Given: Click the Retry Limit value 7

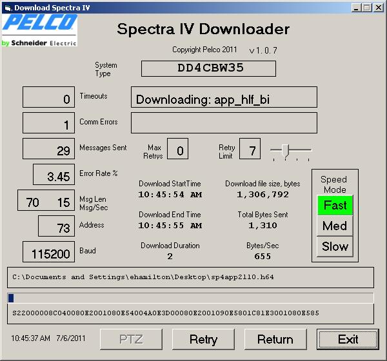Looking at the screenshot, I should tap(250, 148).
